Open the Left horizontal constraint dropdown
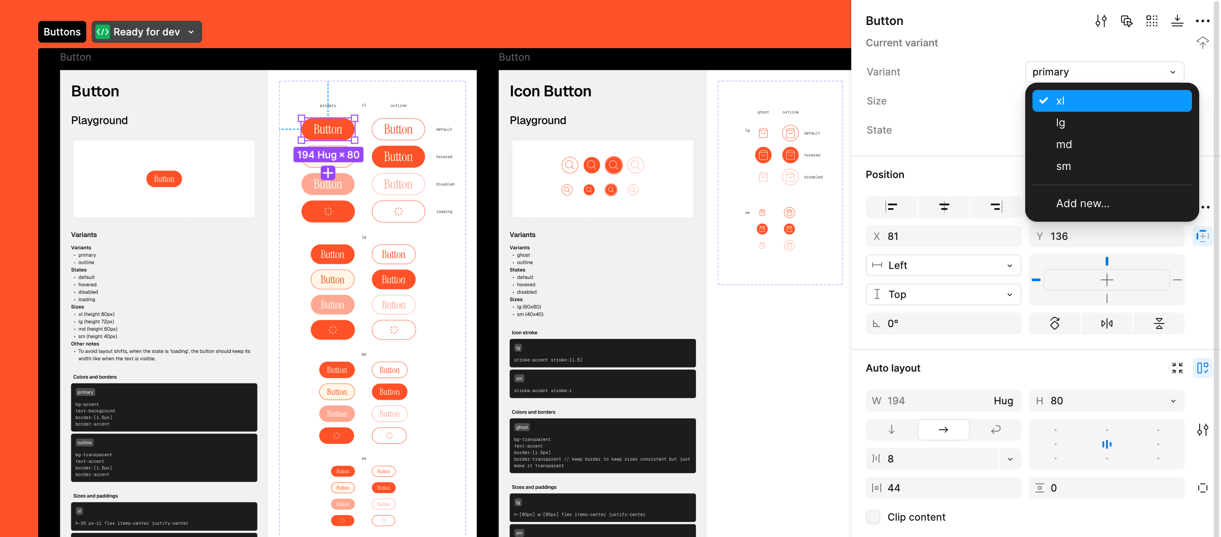 click(x=943, y=265)
